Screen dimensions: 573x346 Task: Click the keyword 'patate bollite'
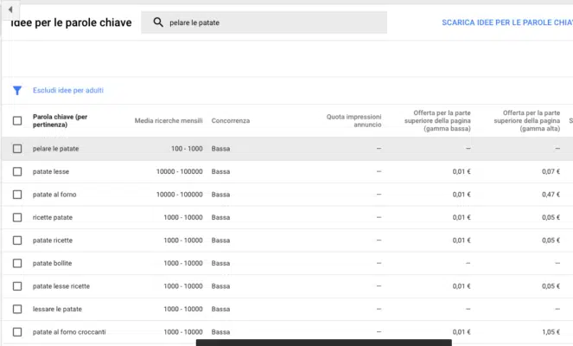[x=52, y=263]
